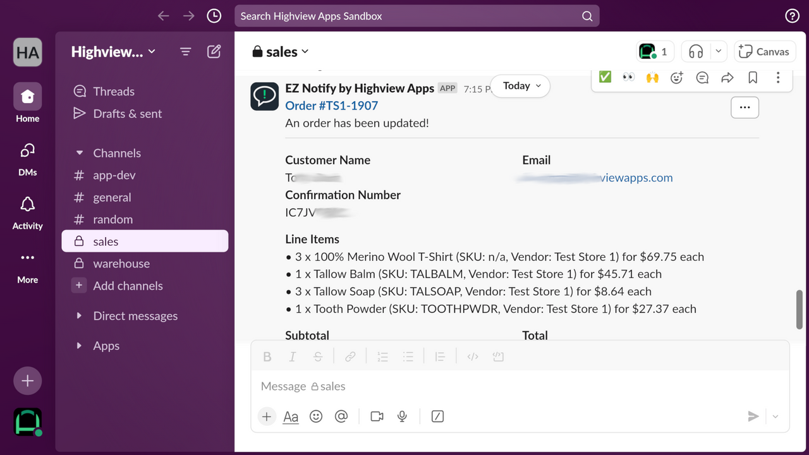Toggle blockquote formatting
The image size is (809, 455).
click(x=441, y=357)
